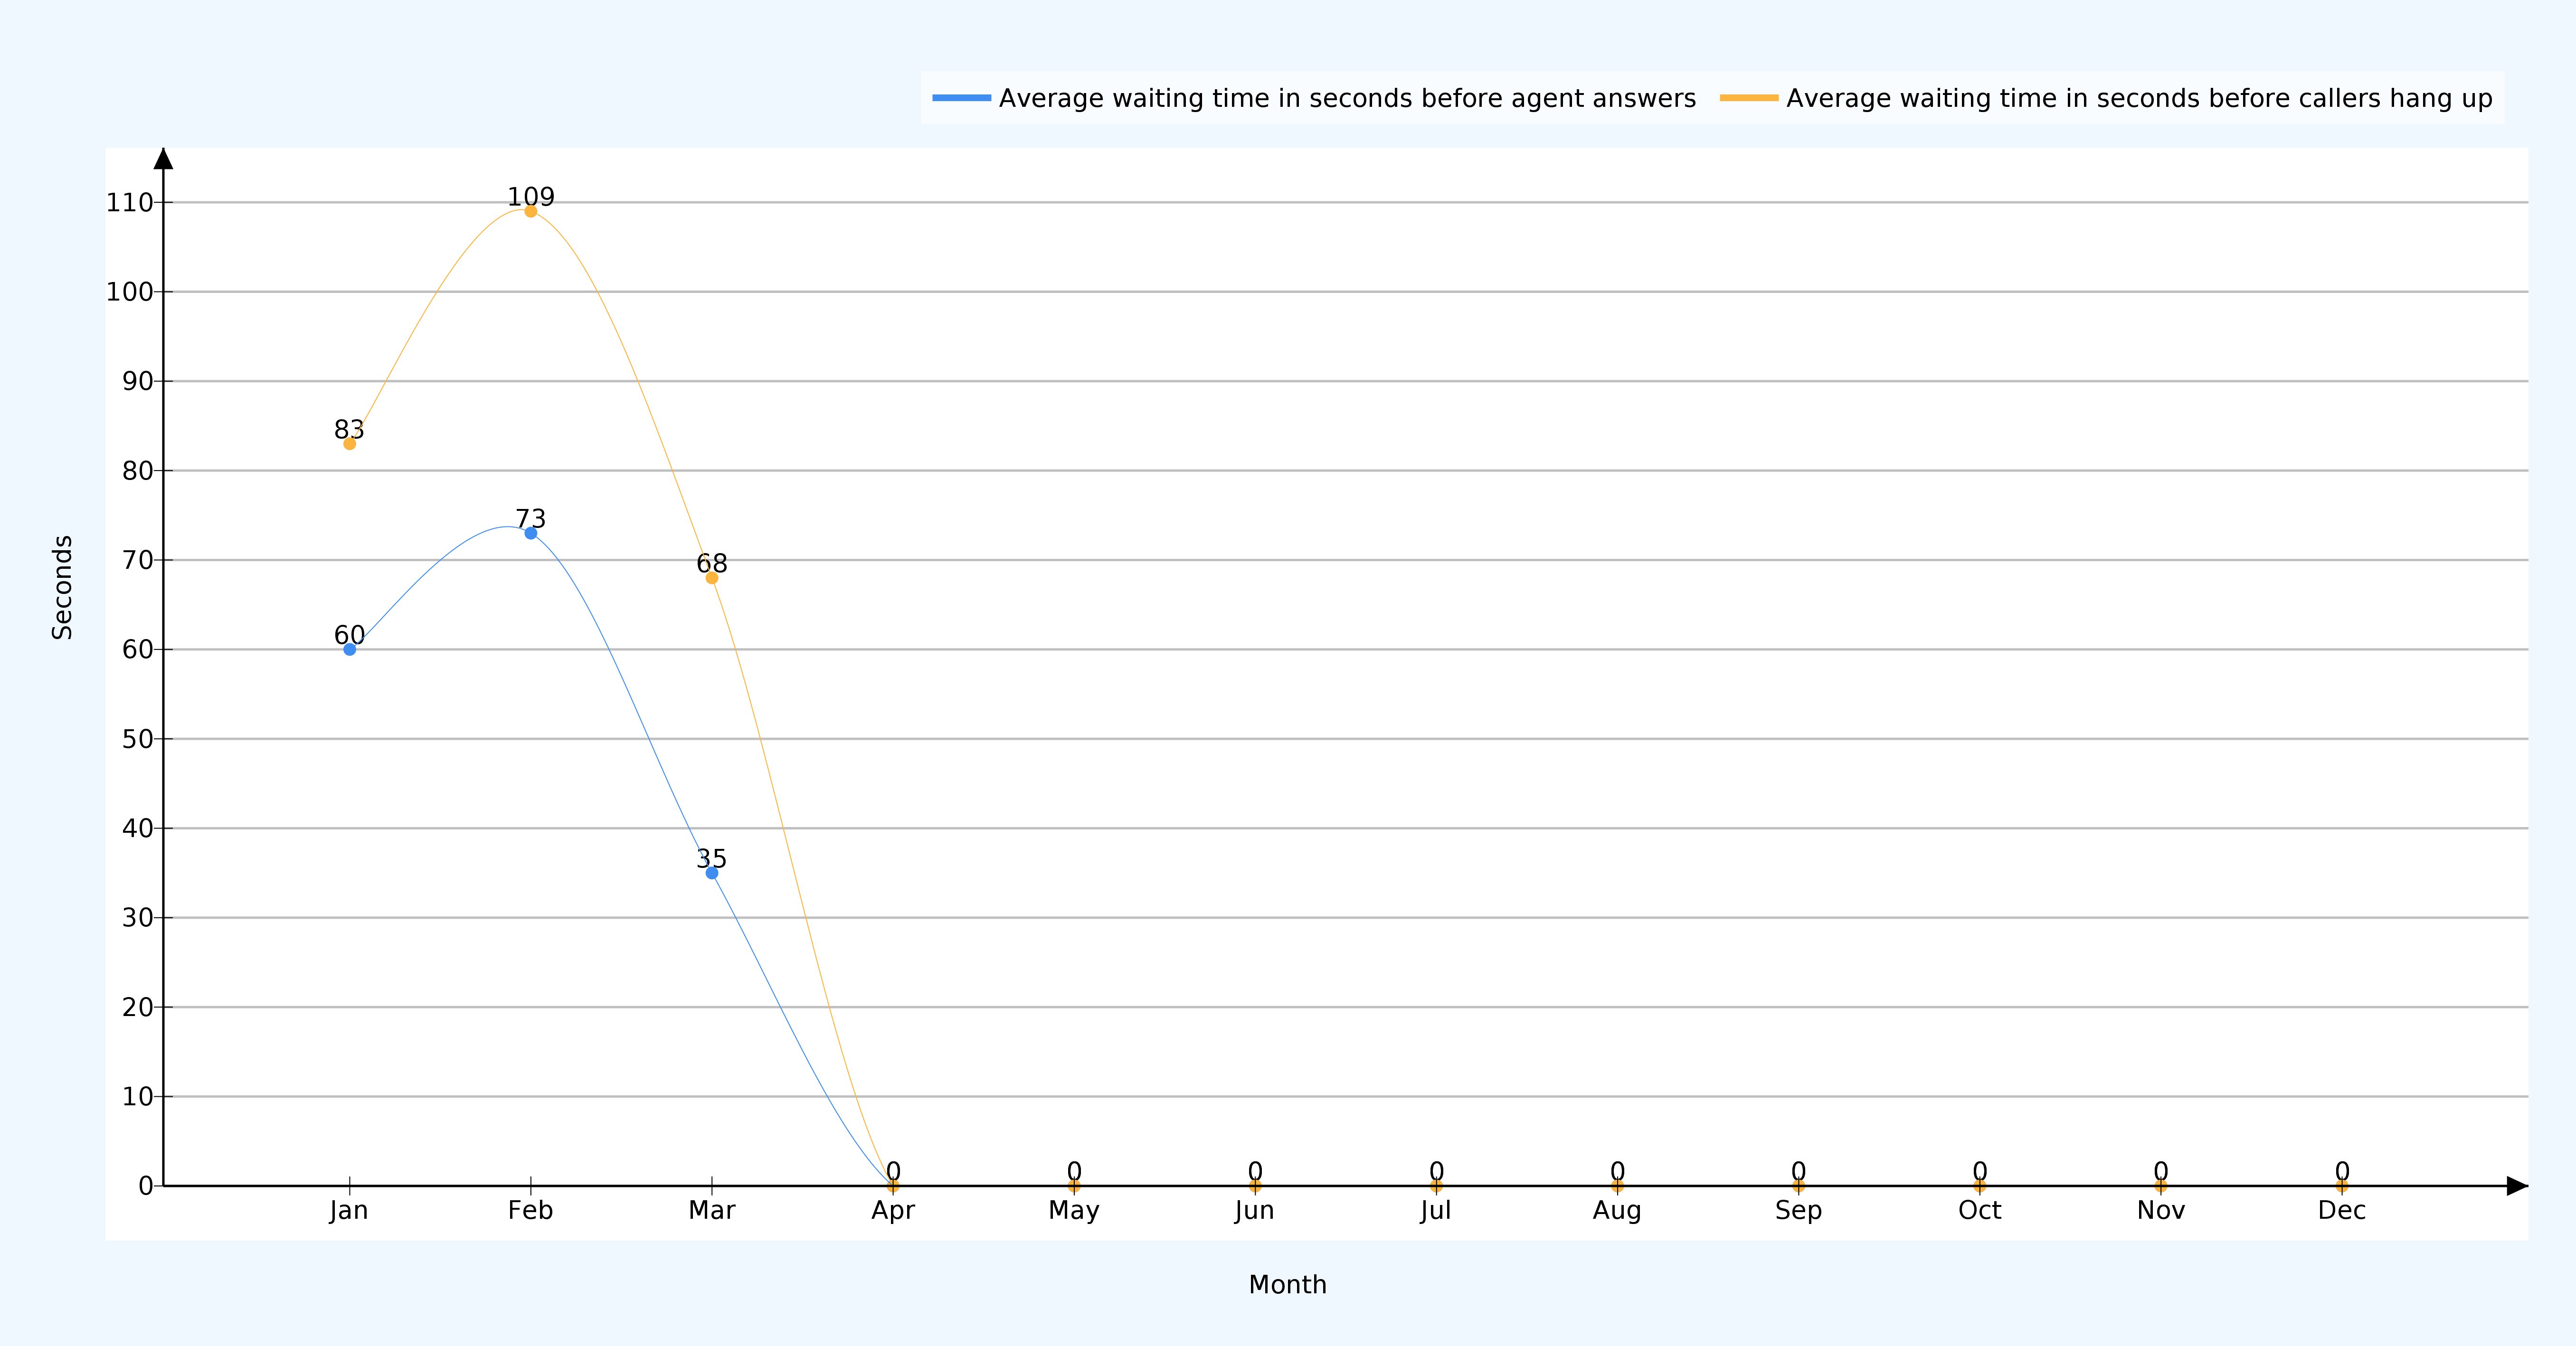Click the blue data point labeled 35
The width and height of the screenshot is (2576, 1346).
[x=712, y=873]
